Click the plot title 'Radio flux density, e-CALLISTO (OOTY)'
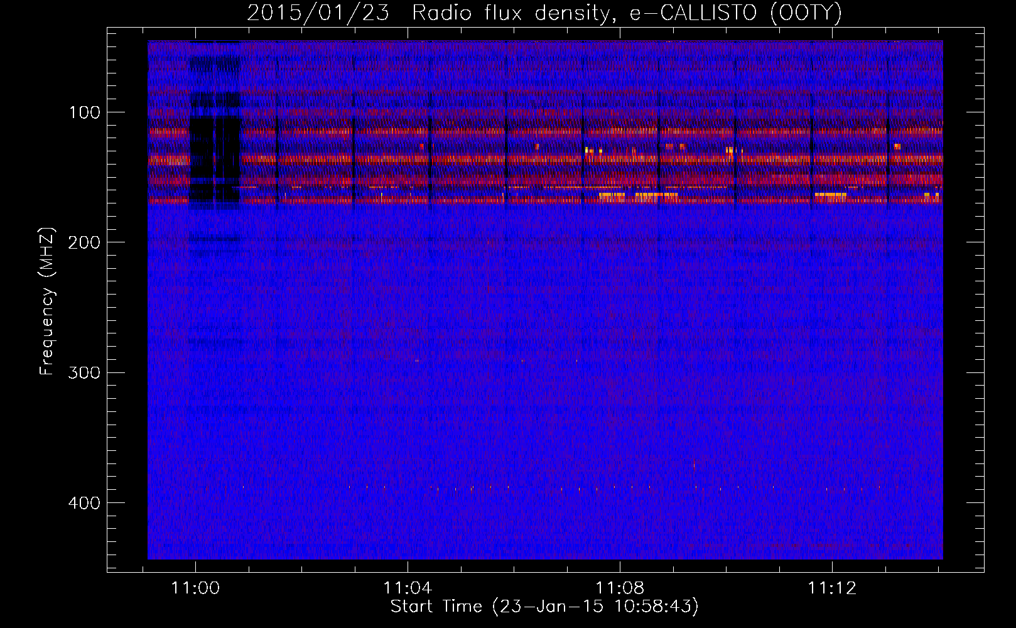This screenshot has width=1016, height=628. (627, 13)
